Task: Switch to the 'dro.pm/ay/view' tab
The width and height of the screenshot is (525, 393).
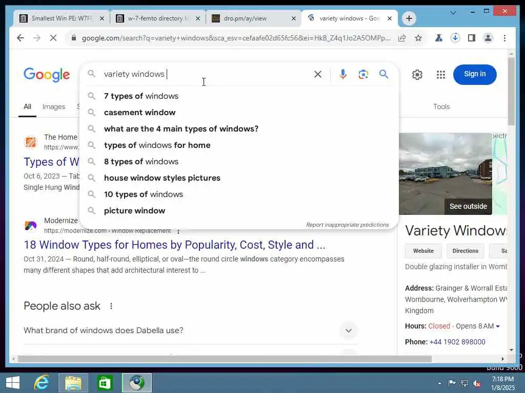Action: click(253, 18)
